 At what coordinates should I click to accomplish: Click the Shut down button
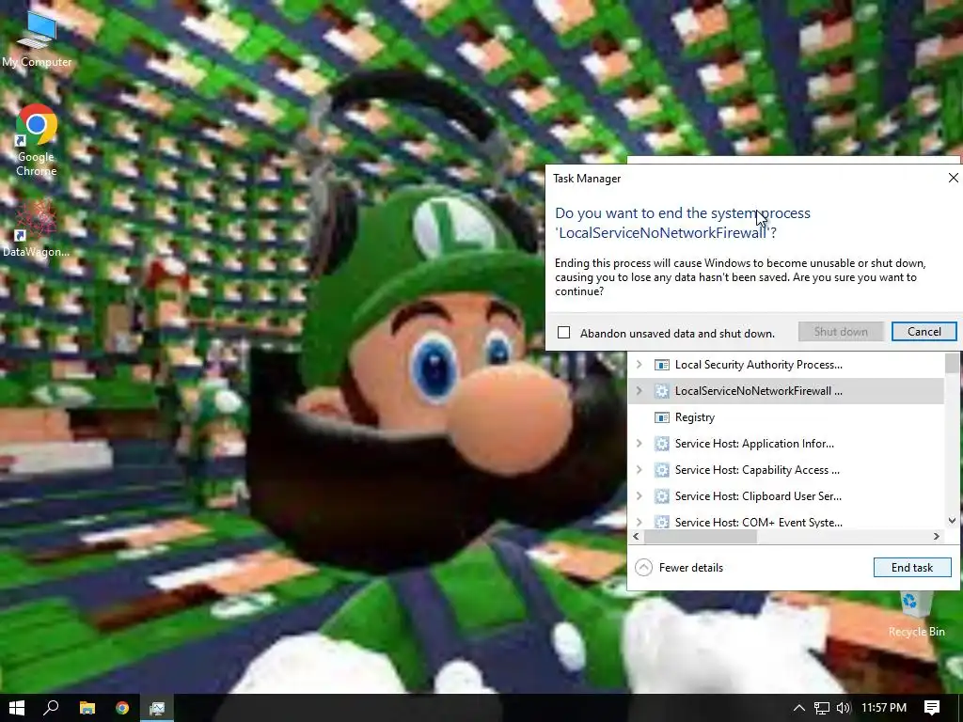tap(841, 332)
